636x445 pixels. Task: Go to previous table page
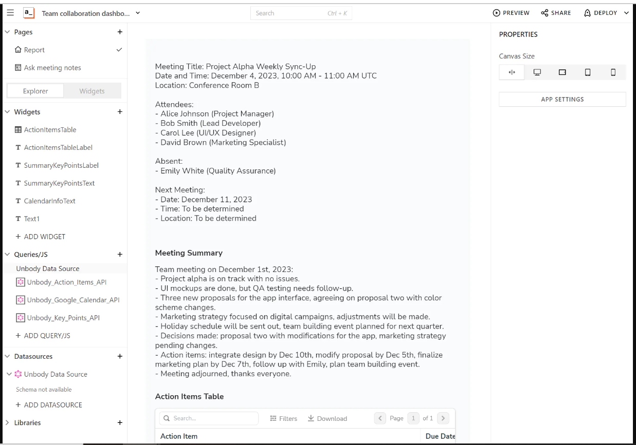[380, 418]
